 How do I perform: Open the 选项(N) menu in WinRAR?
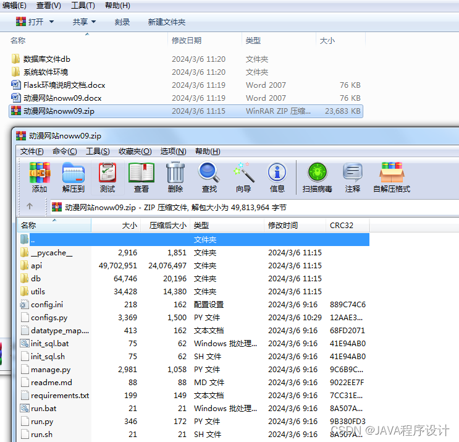pyautogui.click(x=174, y=151)
